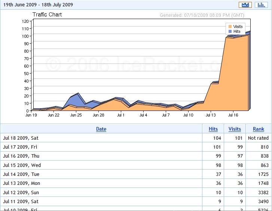Click the rank value 3382
This screenshot has width=272, height=211.
(263, 192)
